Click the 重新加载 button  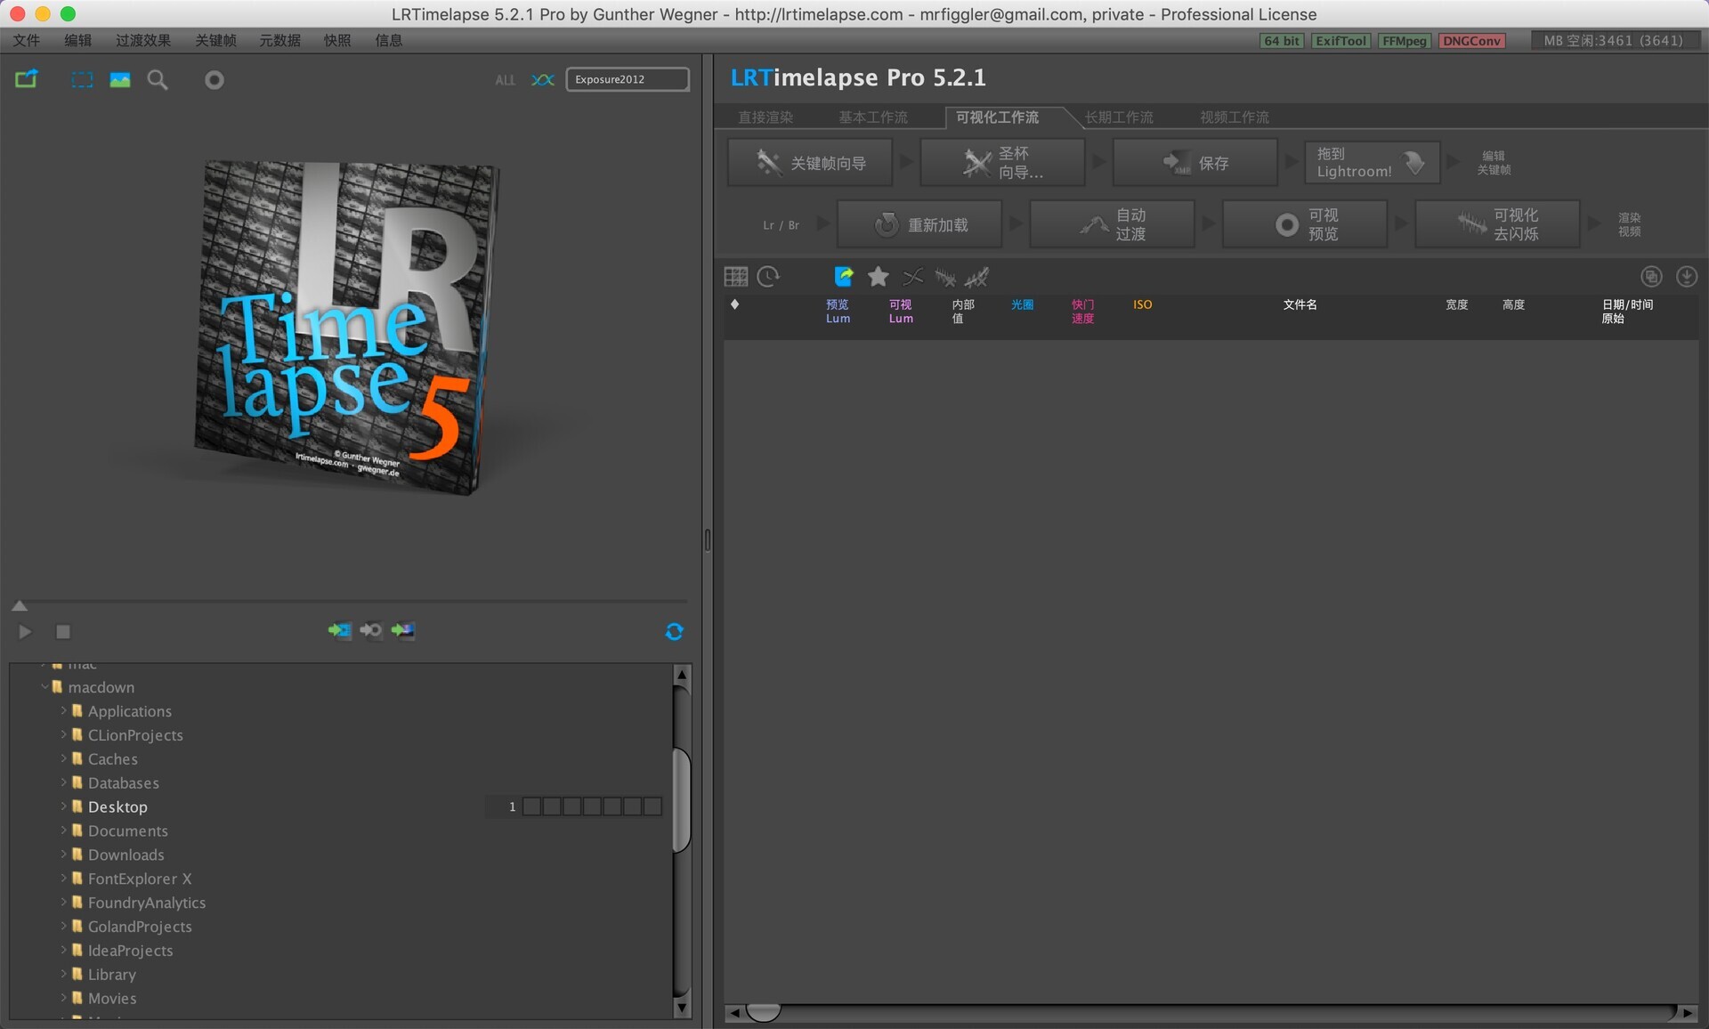(919, 224)
